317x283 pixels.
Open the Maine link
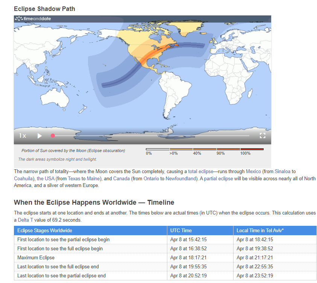click(93, 179)
